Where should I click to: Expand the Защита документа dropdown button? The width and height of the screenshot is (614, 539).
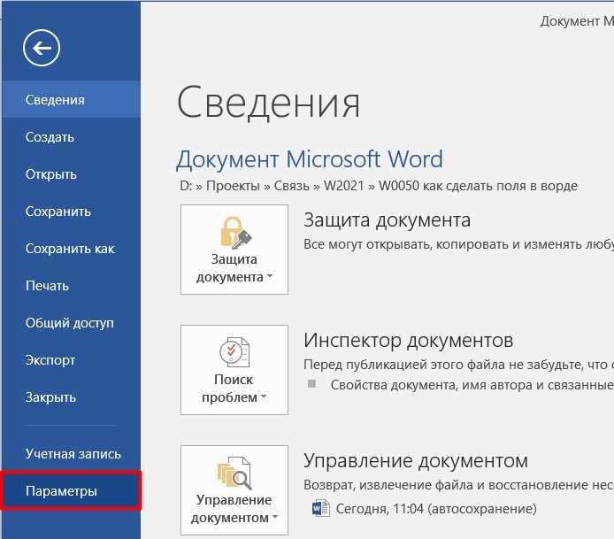tap(234, 250)
